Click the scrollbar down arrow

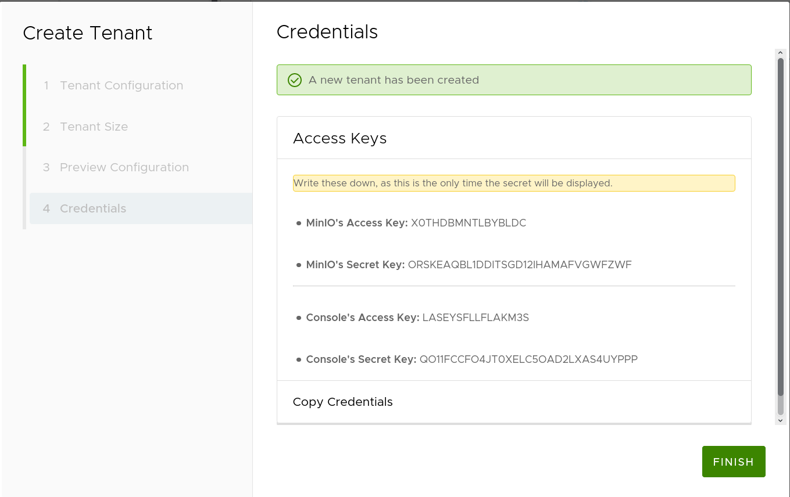pos(780,420)
